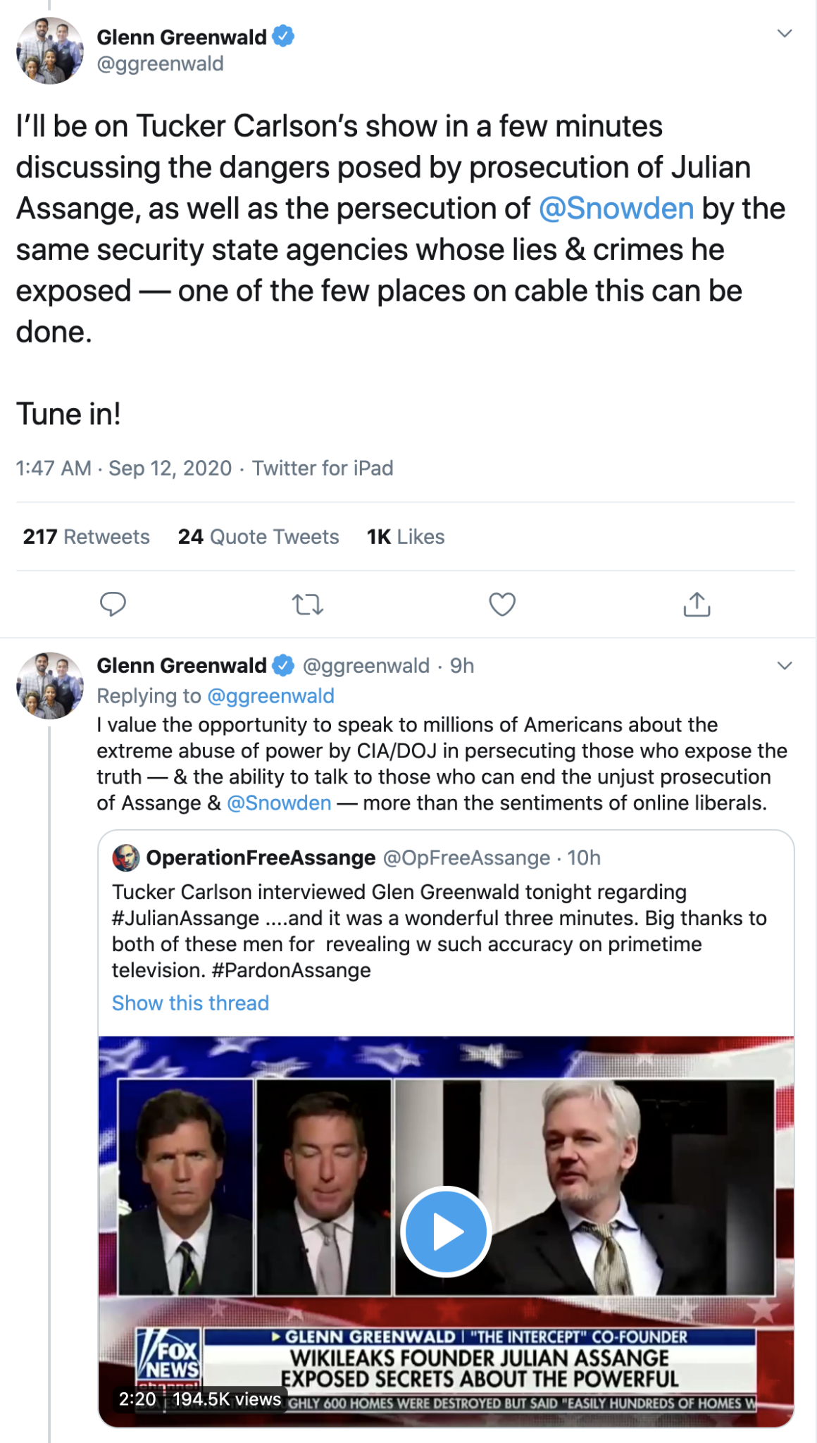
Task: Play the Fox News video
Action: click(x=445, y=1232)
